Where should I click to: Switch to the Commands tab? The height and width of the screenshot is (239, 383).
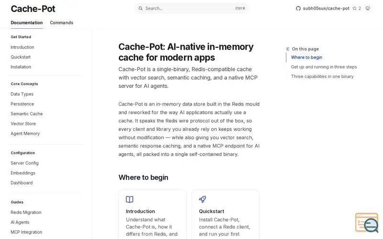tap(62, 22)
